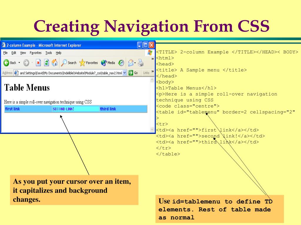Follow the 'third link' navigation link
301x225 pixels.
(x=108, y=109)
